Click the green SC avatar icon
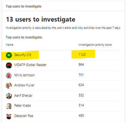Screen dimensions: 126x123 9,55
